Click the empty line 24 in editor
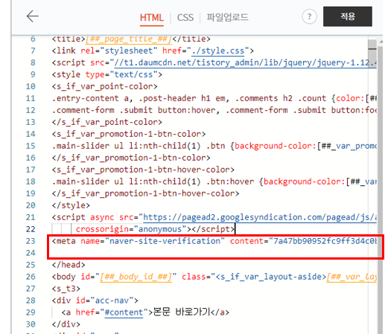 [214, 253]
